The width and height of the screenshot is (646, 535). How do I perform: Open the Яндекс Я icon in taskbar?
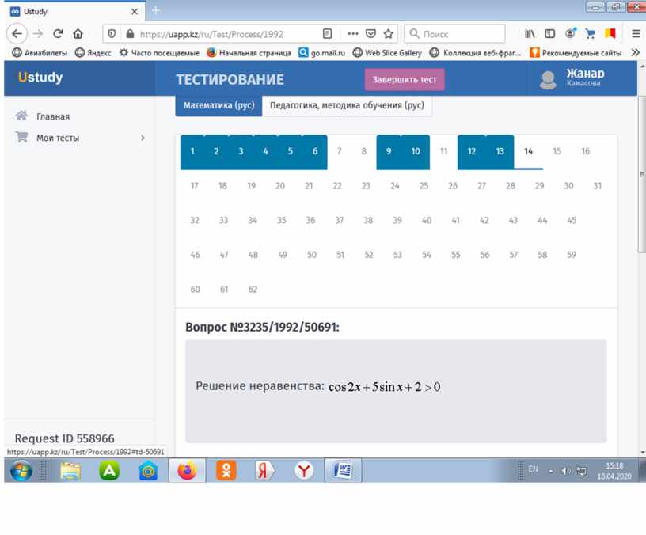pos(264,470)
